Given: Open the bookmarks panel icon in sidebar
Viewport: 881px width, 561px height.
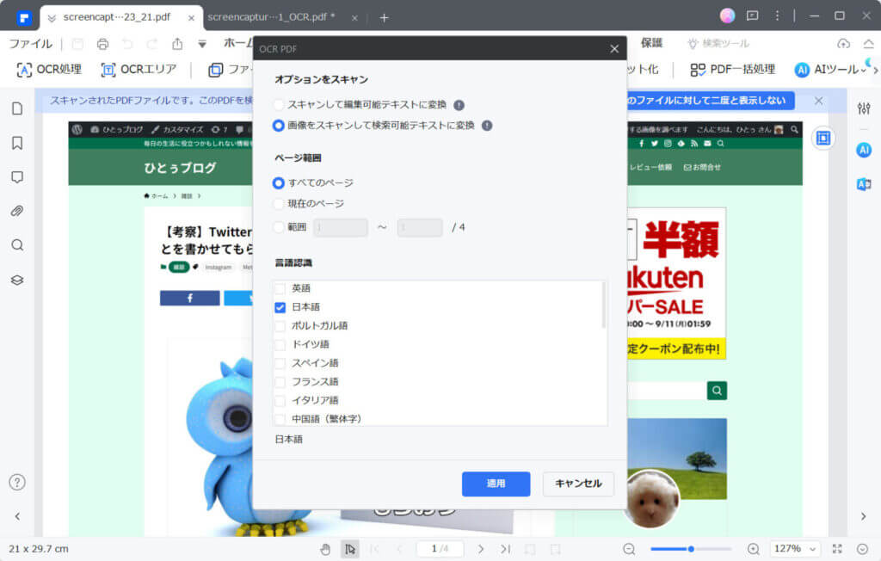Looking at the screenshot, I should coord(17,143).
